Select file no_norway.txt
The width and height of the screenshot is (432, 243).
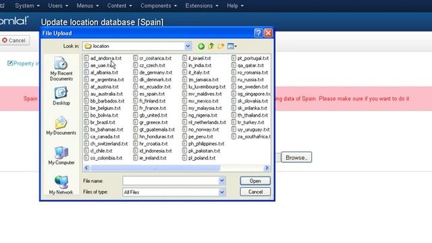[x=200, y=130]
